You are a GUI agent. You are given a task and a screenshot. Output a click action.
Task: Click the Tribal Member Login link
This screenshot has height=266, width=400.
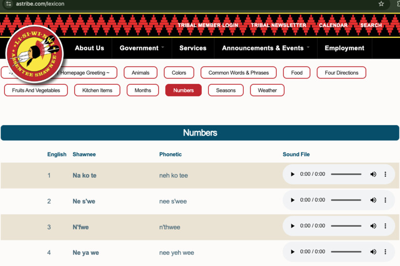click(208, 25)
